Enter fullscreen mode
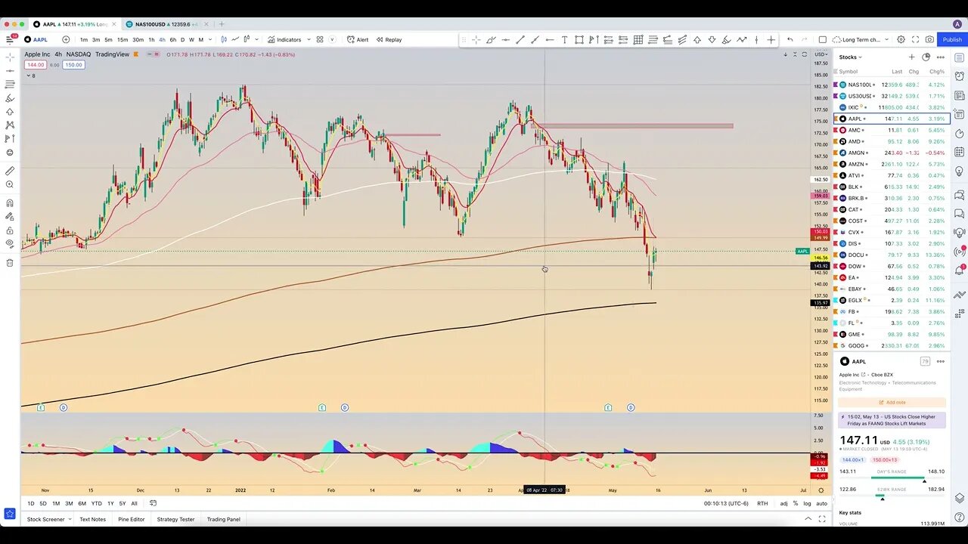 tap(915, 39)
